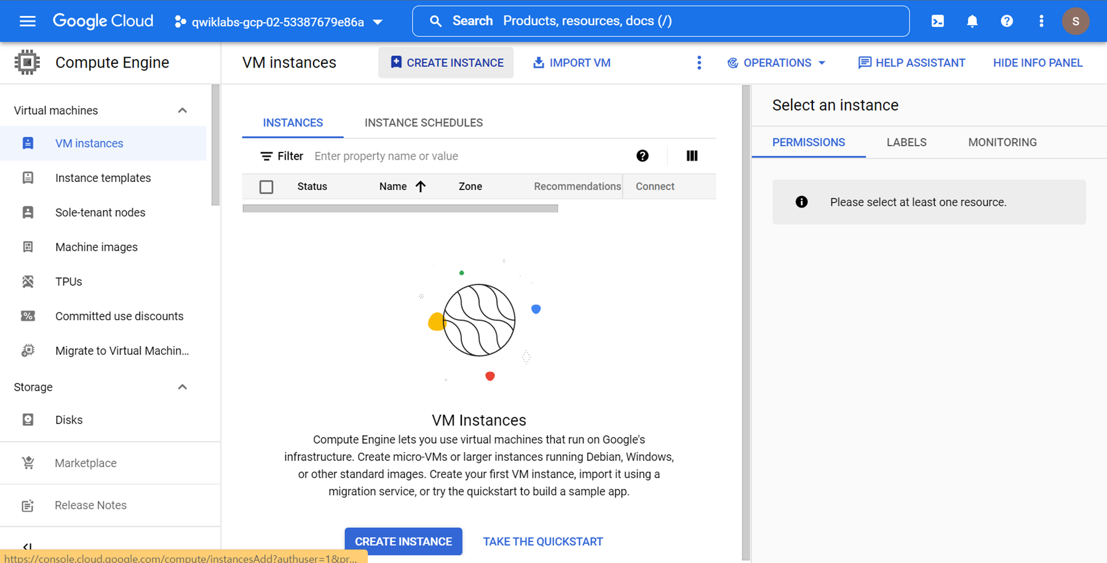Click the Recommendations column header
1107x563 pixels.
577,186
